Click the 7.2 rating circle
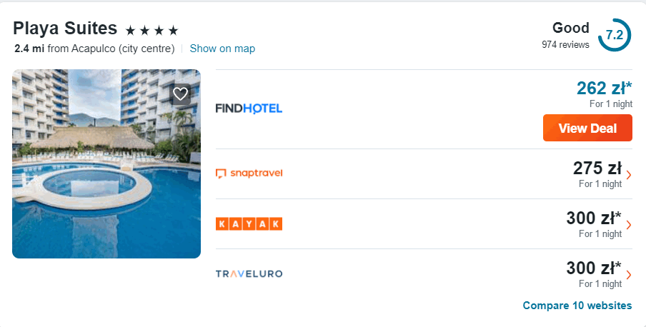 [x=615, y=35]
